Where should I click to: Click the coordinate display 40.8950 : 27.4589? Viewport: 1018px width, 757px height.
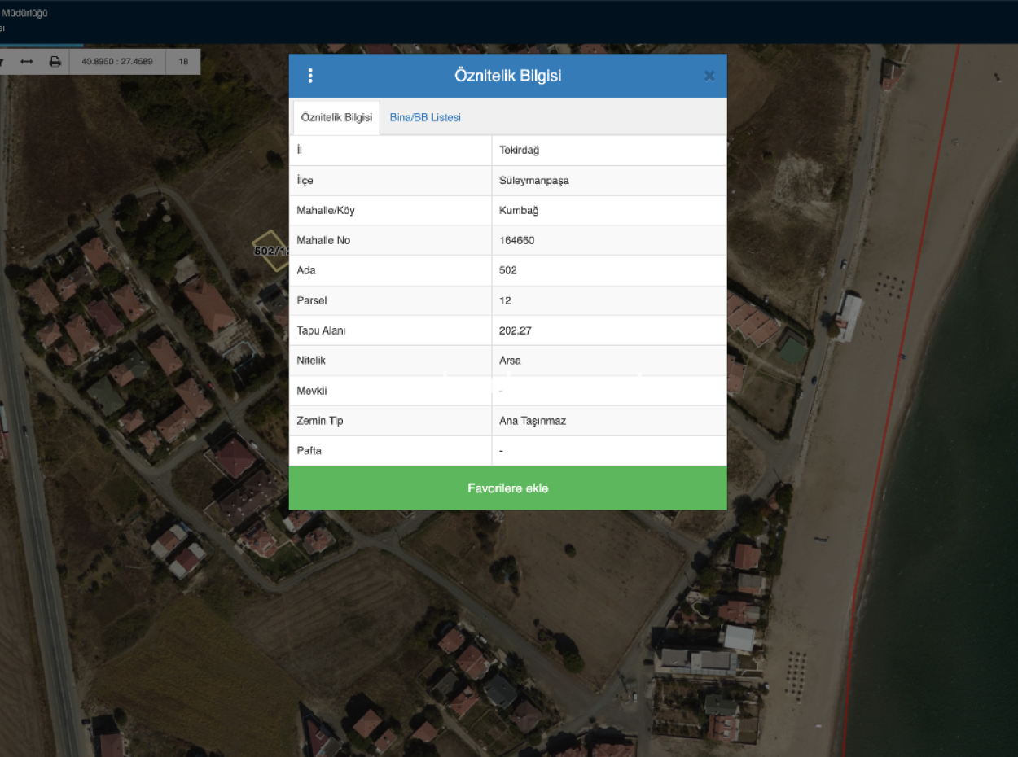tap(117, 61)
